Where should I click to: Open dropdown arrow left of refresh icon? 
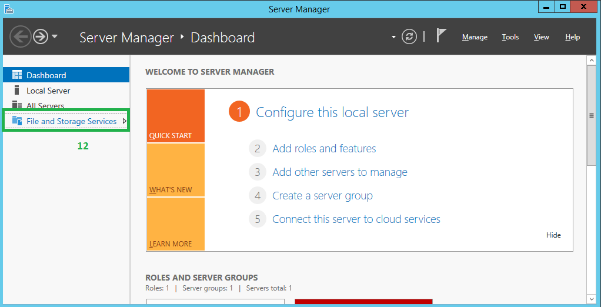point(393,37)
